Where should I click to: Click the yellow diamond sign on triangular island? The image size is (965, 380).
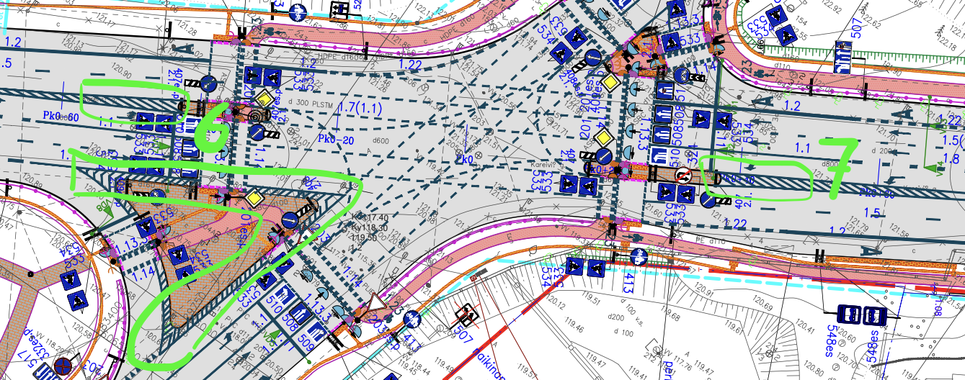coord(254,196)
